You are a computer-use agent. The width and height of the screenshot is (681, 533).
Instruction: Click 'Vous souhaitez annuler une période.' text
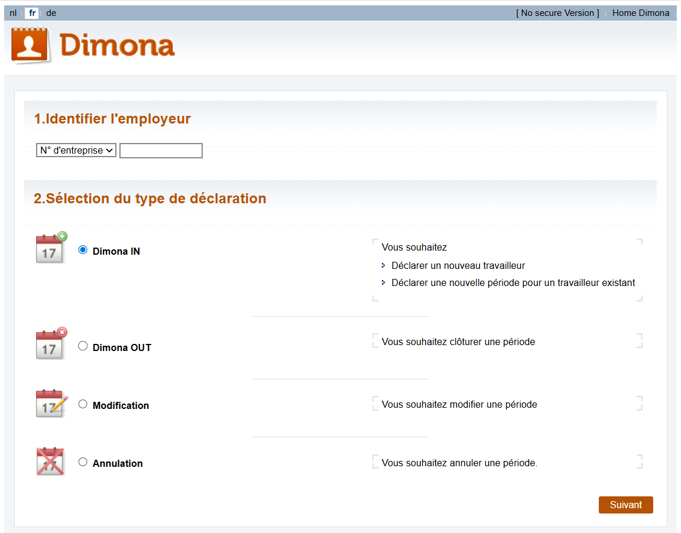pyautogui.click(x=459, y=463)
